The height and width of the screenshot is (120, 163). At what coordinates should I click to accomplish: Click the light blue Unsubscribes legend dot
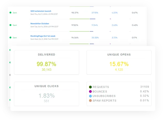pos(90,96)
